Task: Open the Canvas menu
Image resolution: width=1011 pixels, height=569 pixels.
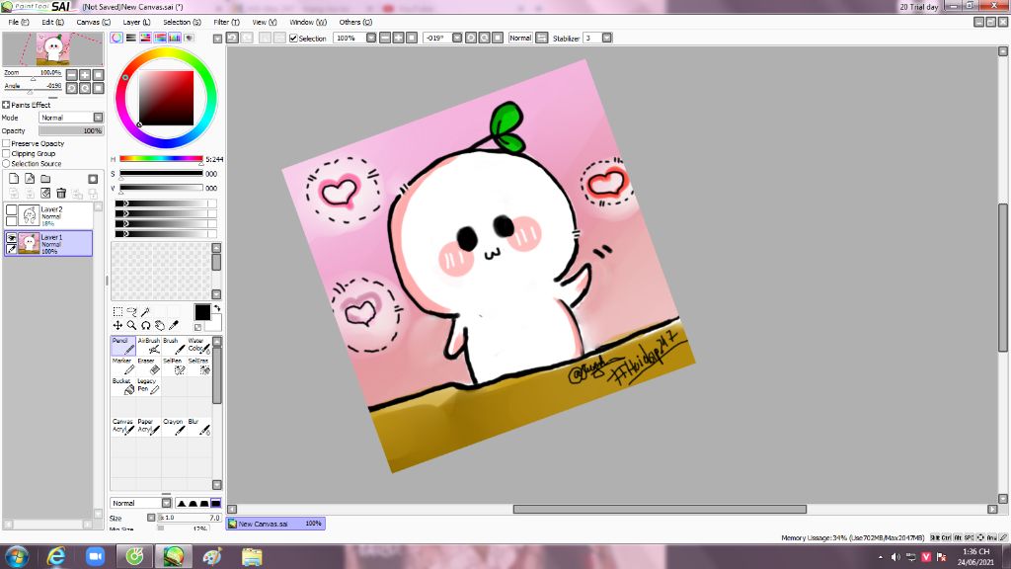Action: (94, 22)
